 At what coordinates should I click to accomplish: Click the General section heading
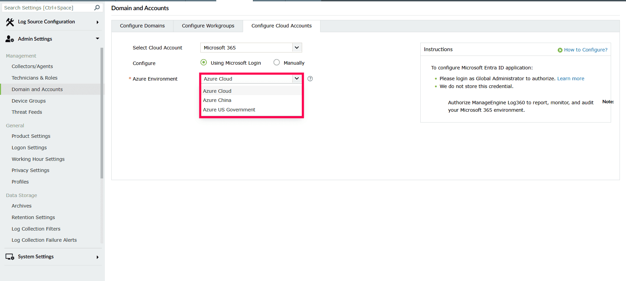[x=15, y=126]
